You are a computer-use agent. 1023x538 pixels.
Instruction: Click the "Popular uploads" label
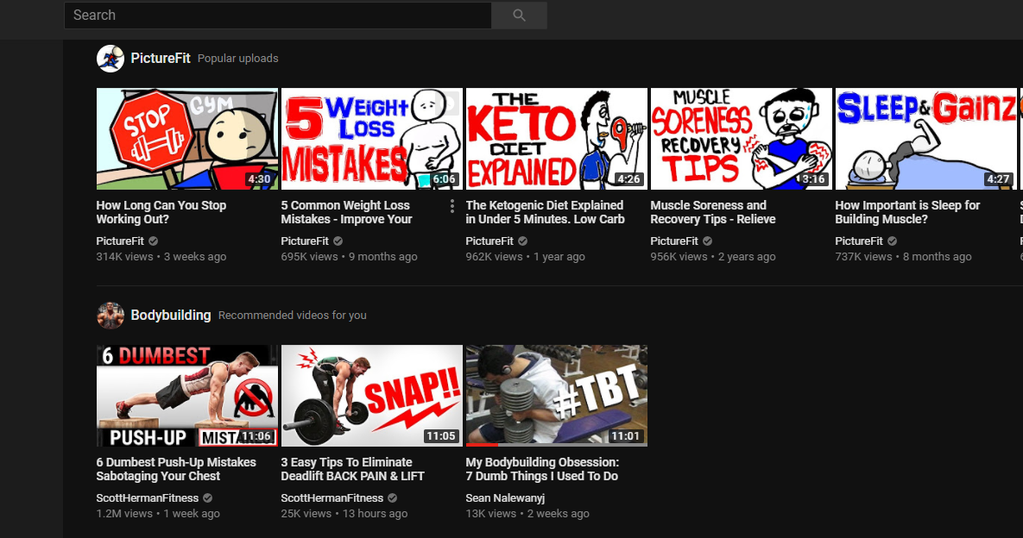tap(238, 59)
